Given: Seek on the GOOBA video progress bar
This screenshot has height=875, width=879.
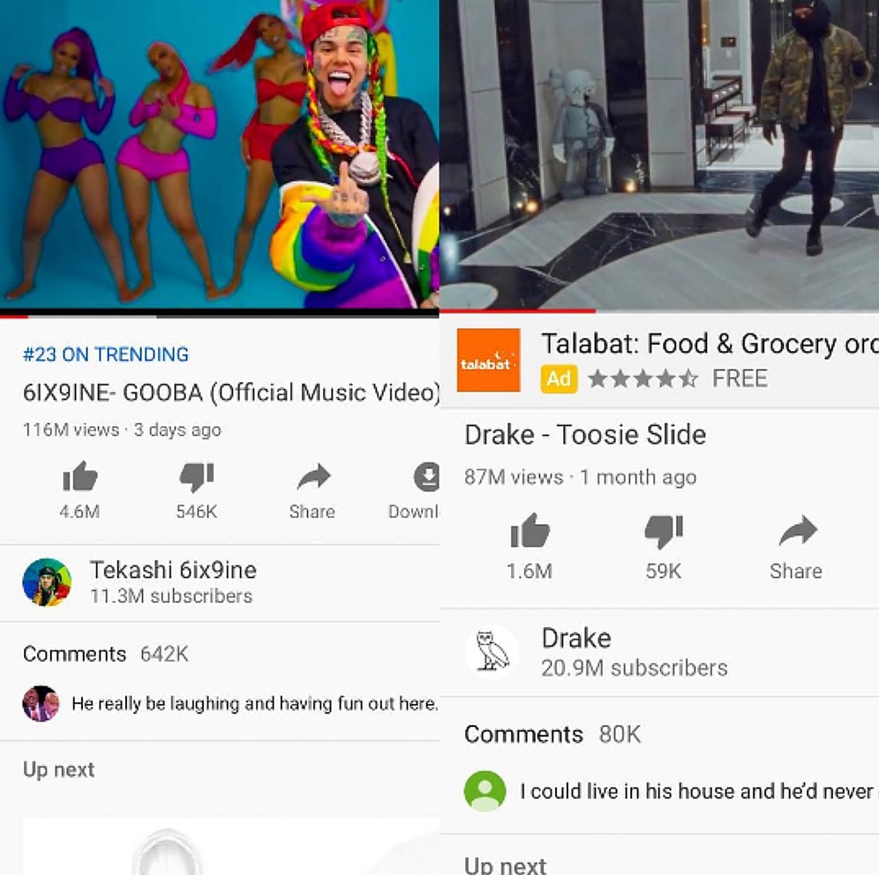Looking at the screenshot, I should [220, 317].
